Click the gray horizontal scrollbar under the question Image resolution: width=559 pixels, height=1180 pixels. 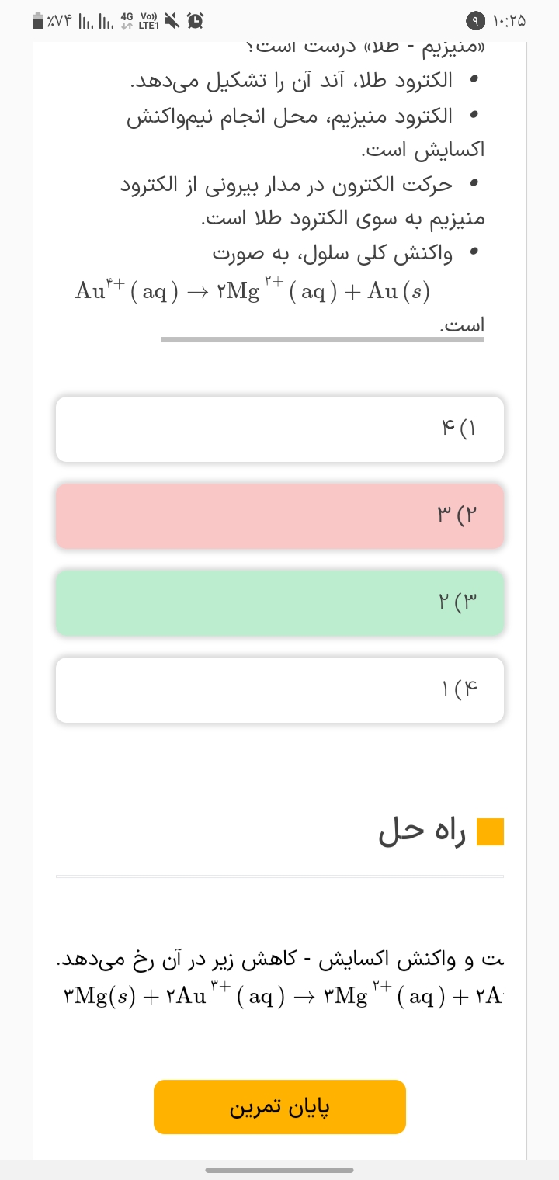(x=321, y=339)
